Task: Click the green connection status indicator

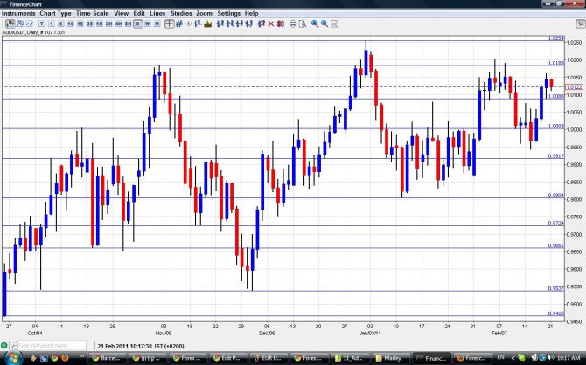Action: tap(4, 346)
